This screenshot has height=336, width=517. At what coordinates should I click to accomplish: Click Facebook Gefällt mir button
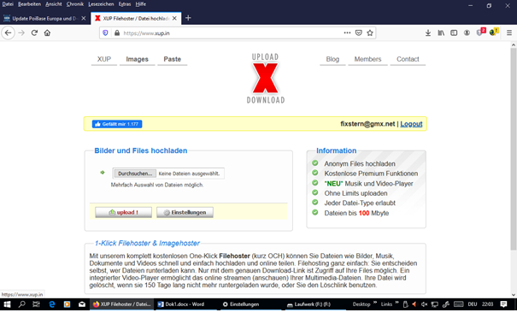coord(117,124)
